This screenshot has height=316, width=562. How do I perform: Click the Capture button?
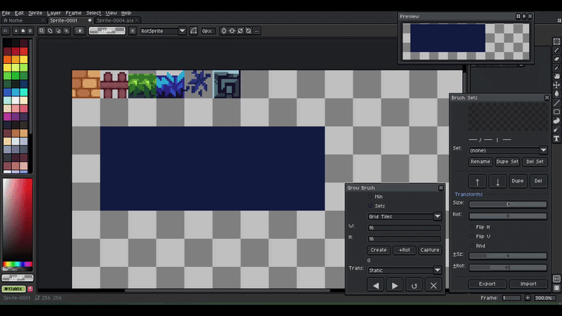(x=429, y=250)
